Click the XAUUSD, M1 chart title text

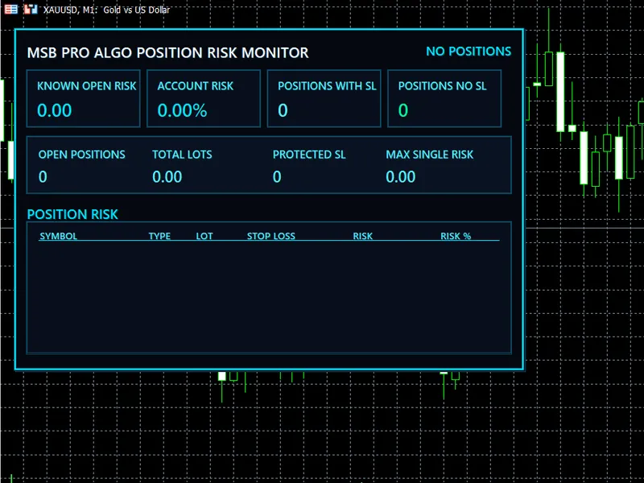(x=106, y=10)
